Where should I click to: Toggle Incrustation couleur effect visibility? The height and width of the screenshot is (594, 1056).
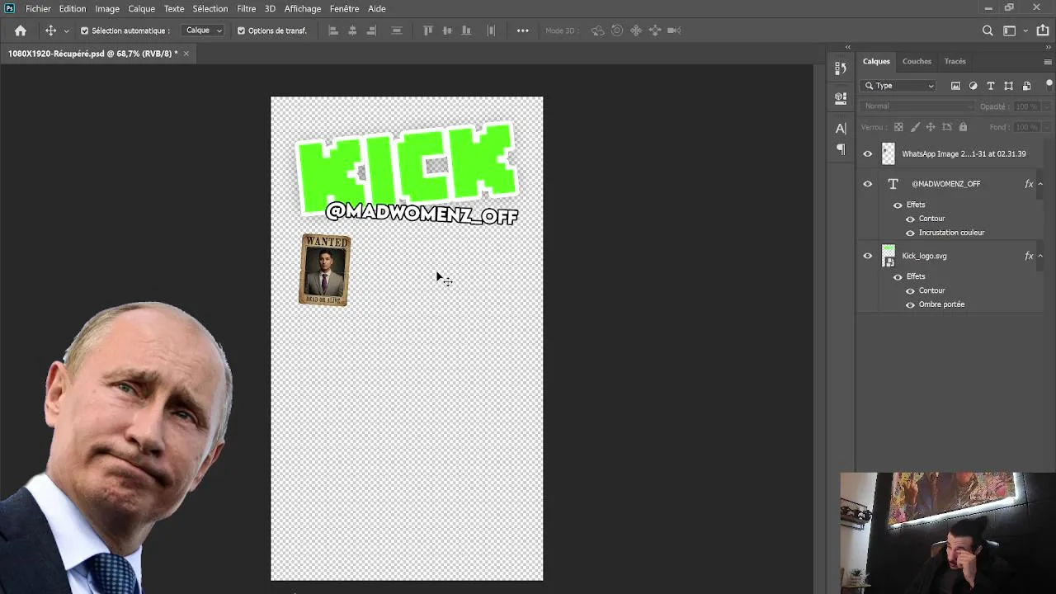coord(910,233)
